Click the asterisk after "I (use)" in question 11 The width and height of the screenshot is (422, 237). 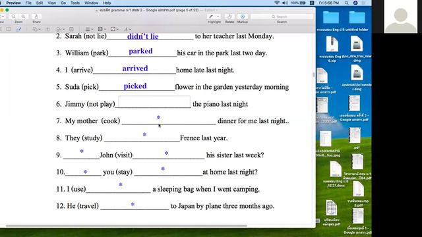coord(121,184)
